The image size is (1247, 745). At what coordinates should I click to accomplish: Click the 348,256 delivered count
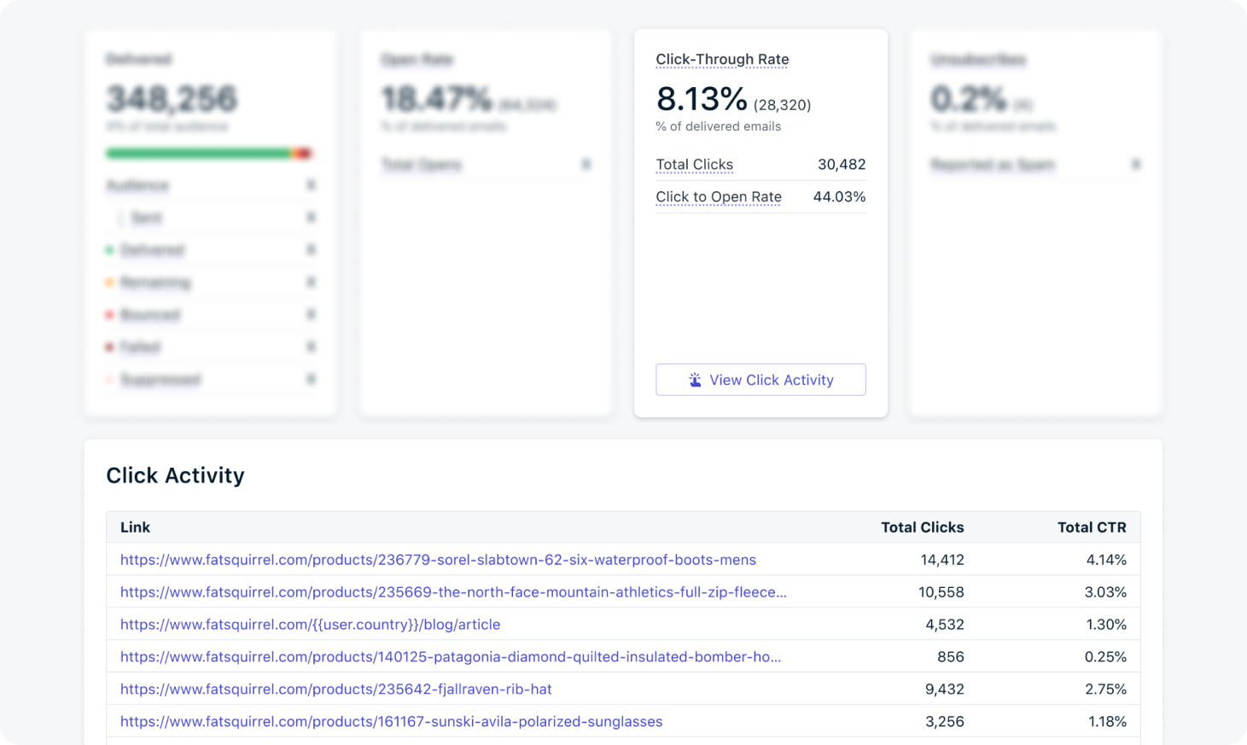(172, 99)
